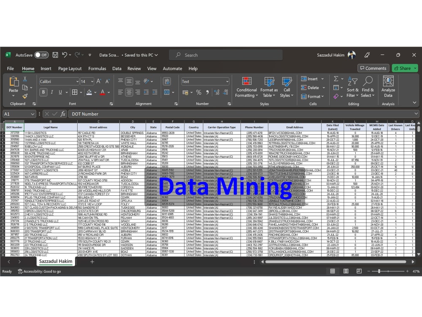Open Cell Styles dropdown

pos(287,87)
